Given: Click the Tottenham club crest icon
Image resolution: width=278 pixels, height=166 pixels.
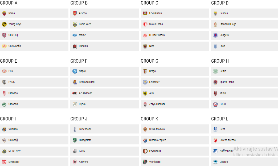Looking at the screenshot, I should tap(75, 129).
